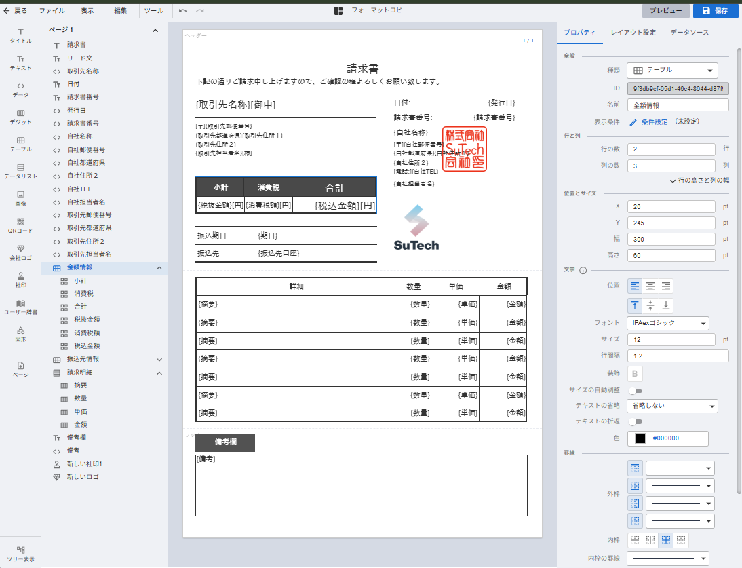Image resolution: width=742 pixels, height=568 pixels.
Task: Click the プレビュー preview button
Action: click(665, 11)
